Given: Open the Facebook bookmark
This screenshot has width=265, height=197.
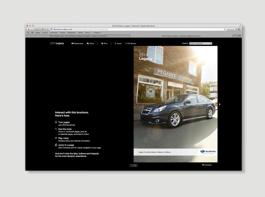Looking at the screenshot, I should click(54, 33).
